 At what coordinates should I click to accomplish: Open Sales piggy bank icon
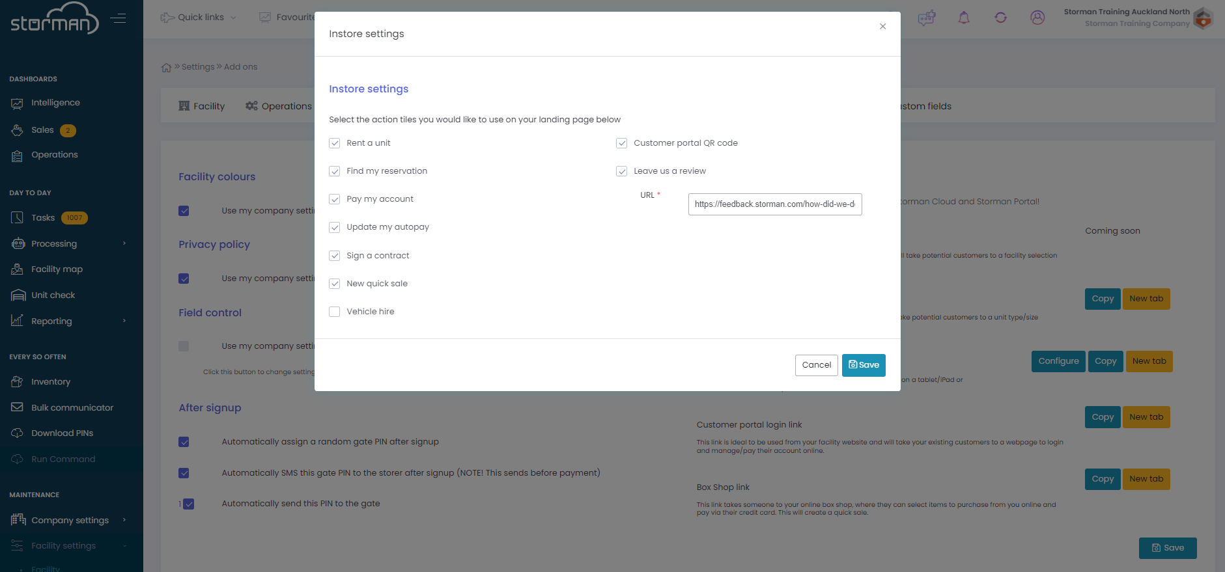(18, 130)
